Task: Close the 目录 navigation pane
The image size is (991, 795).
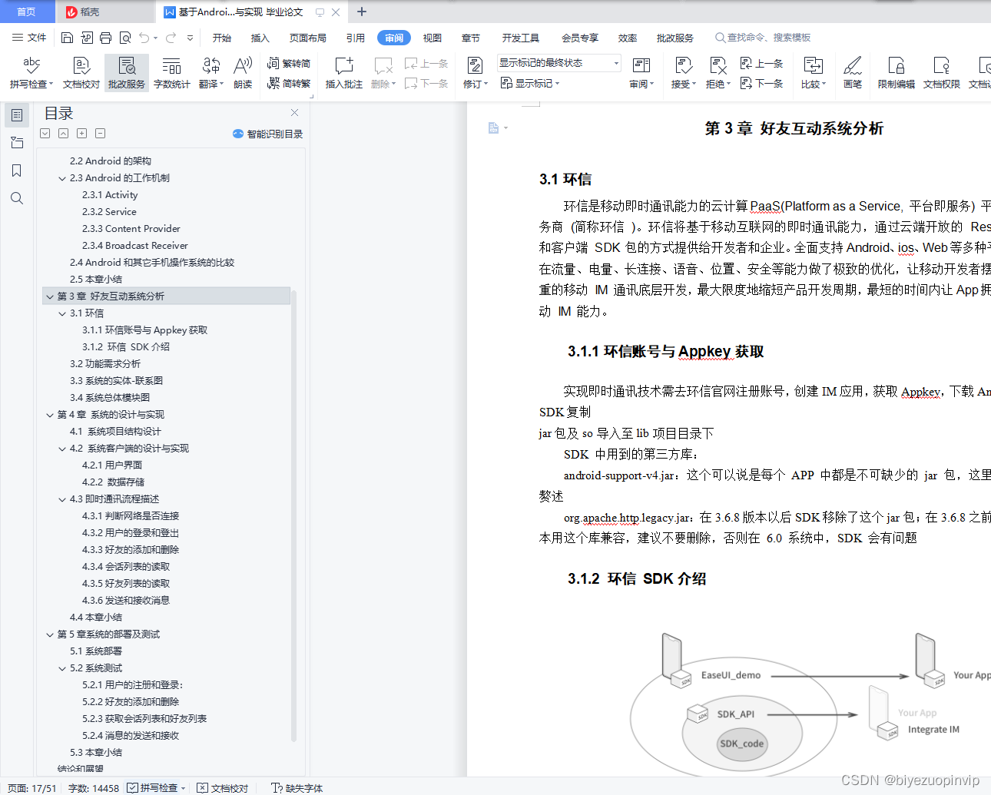Action: tap(294, 112)
